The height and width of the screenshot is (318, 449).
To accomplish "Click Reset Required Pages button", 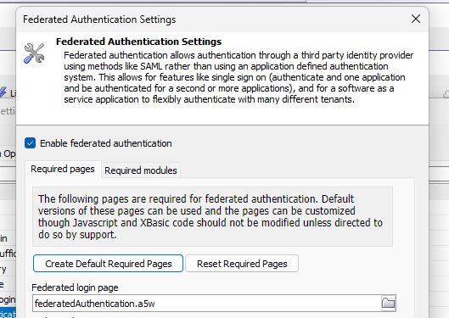I will click(x=242, y=264).
